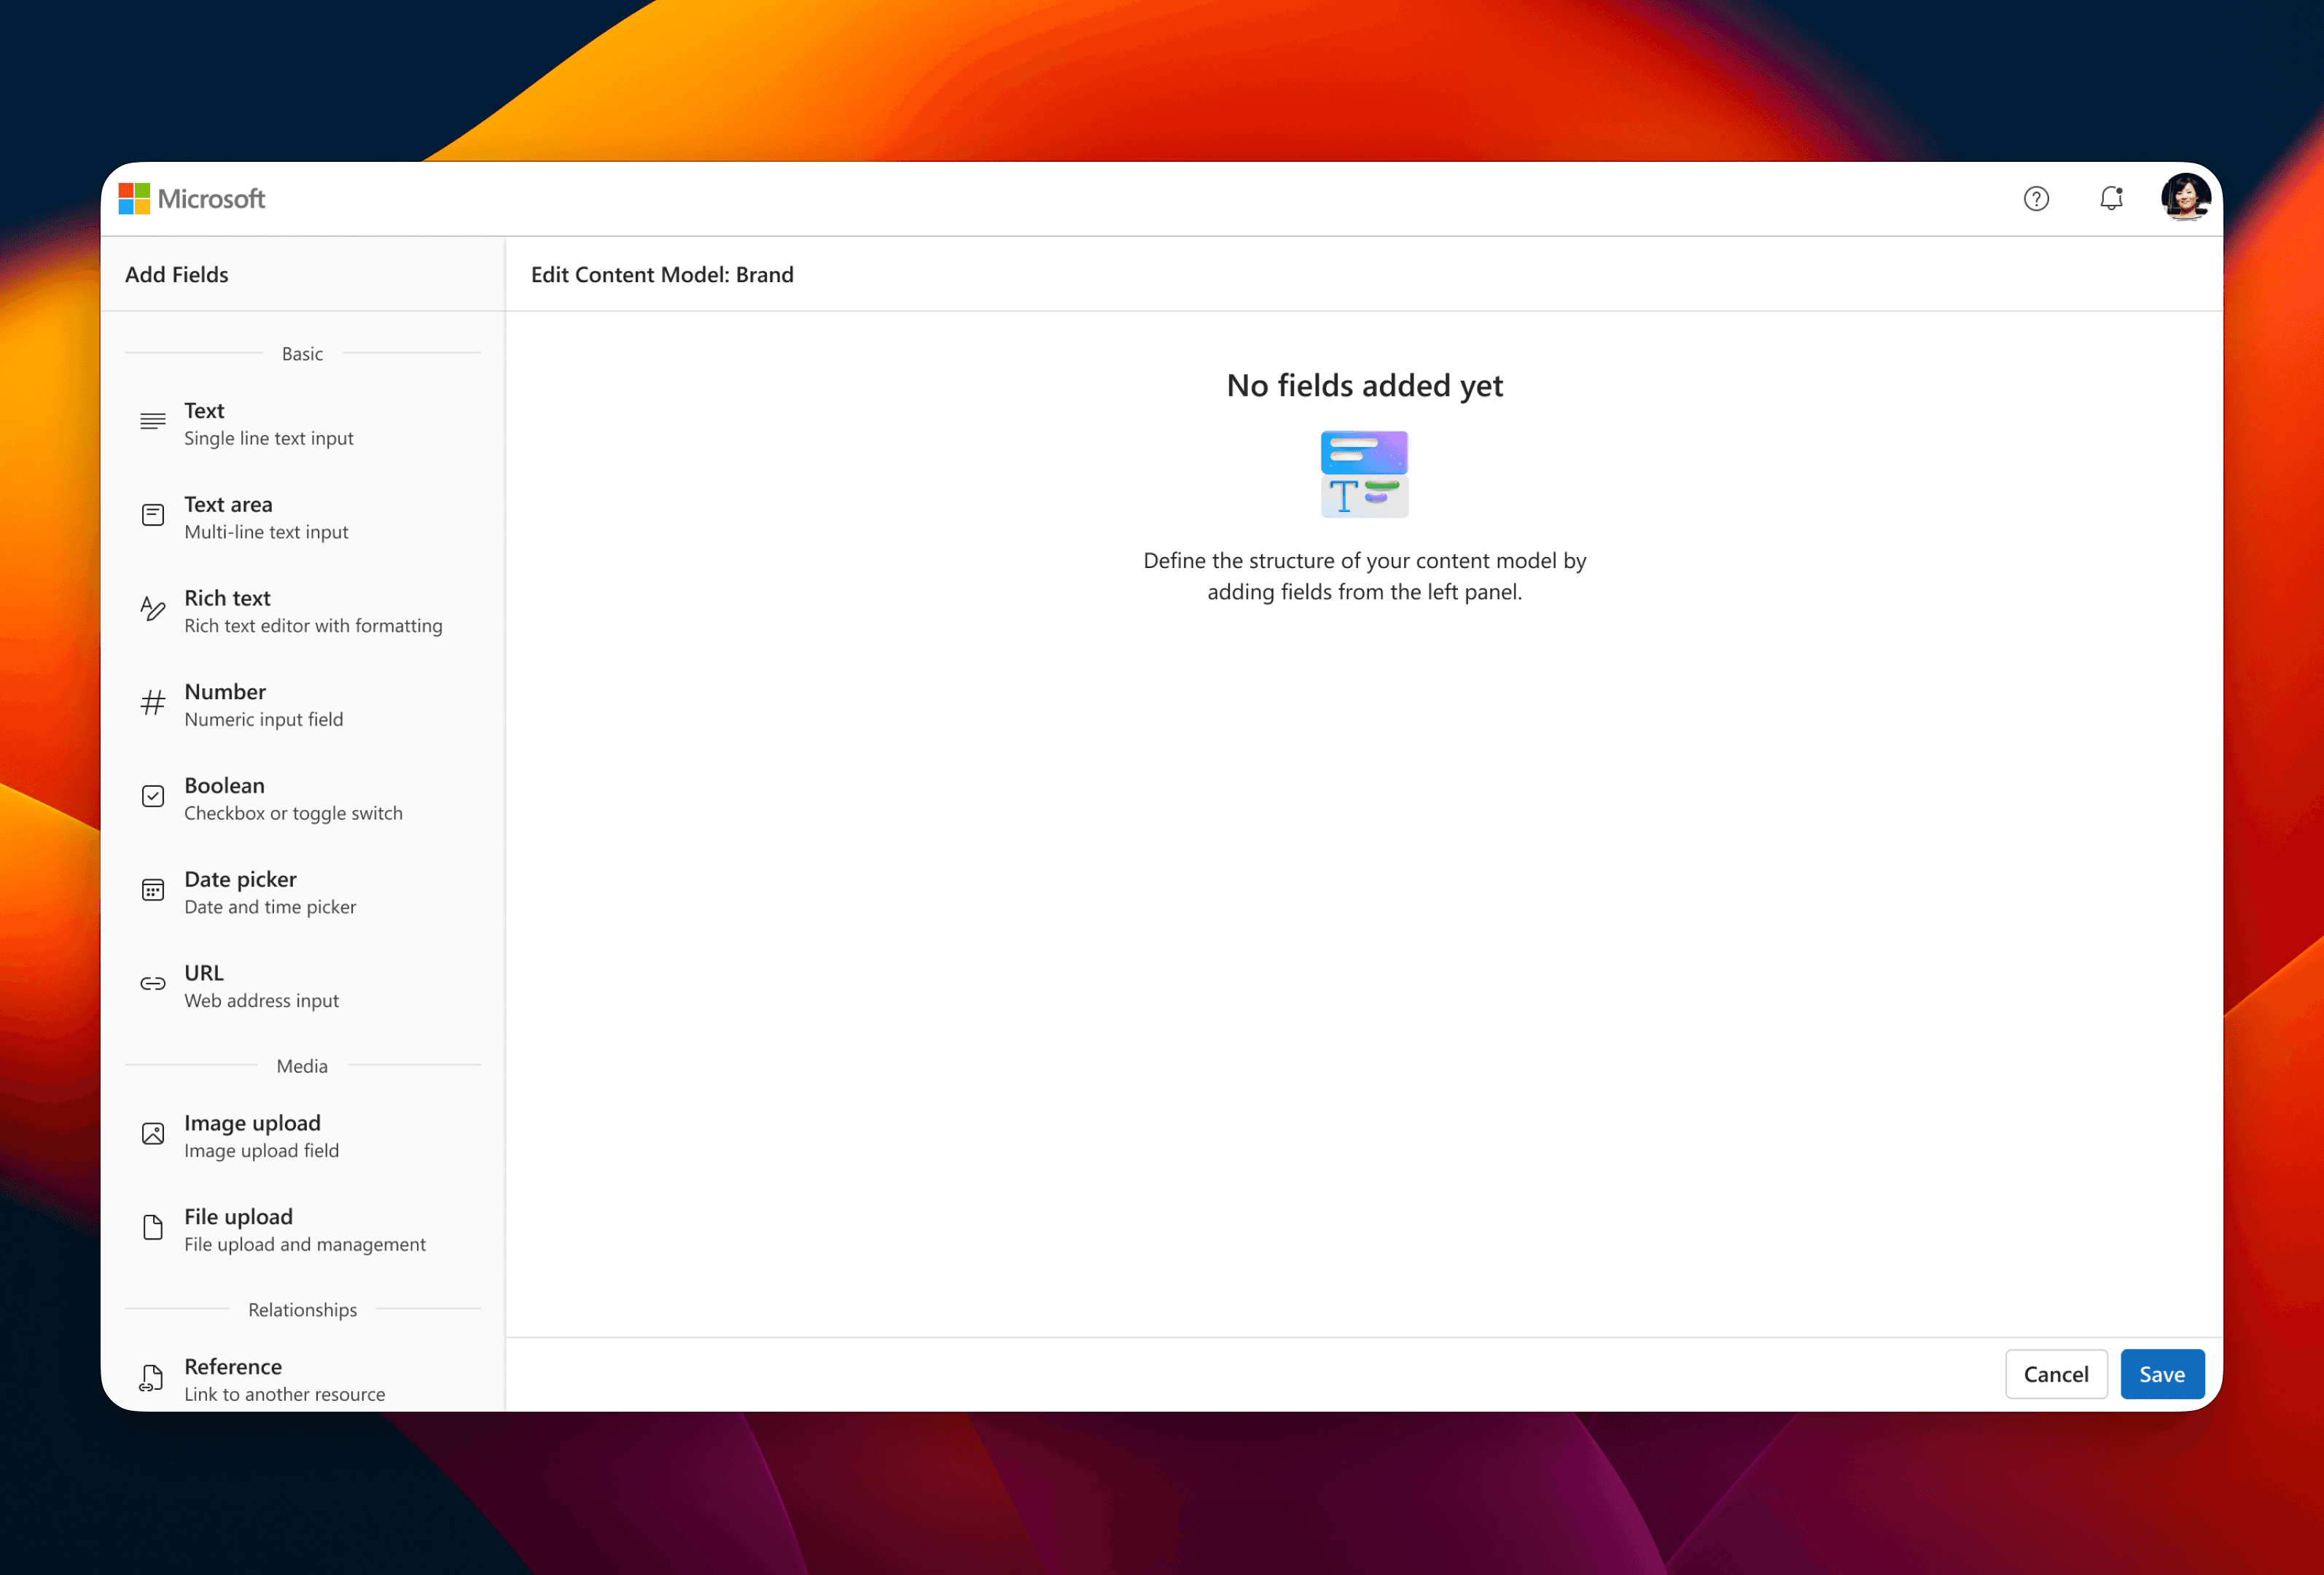The width and height of the screenshot is (2324, 1575).
Task: Click the empty state illustration
Action: coord(1364,474)
